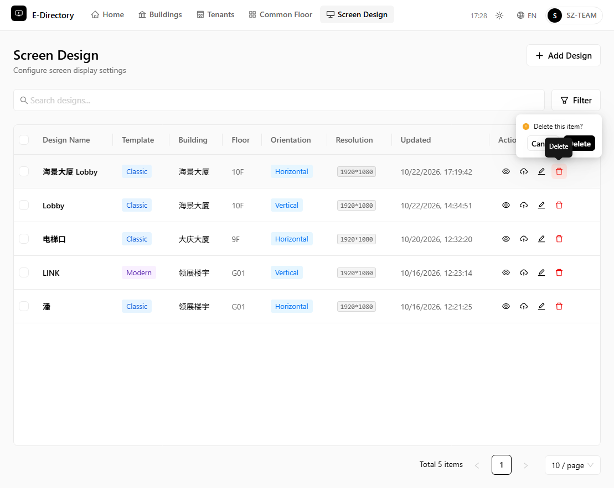The width and height of the screenshot is (614, 488).
Task: Open the Common Floor tab
Action: coord(280,14)
